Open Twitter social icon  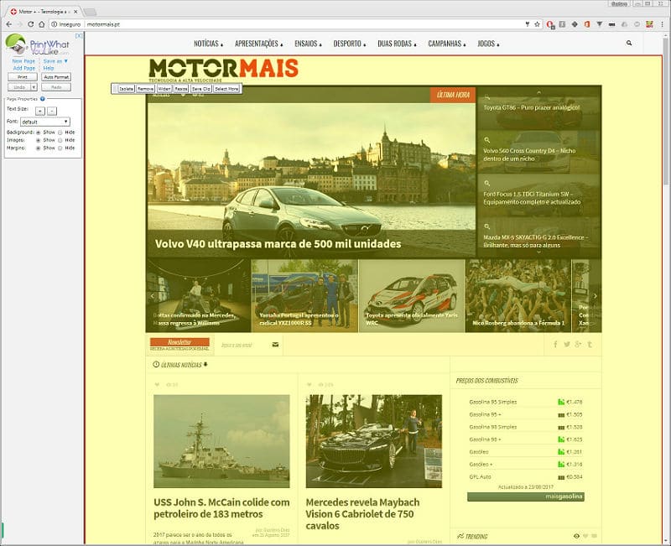(567, 345)
